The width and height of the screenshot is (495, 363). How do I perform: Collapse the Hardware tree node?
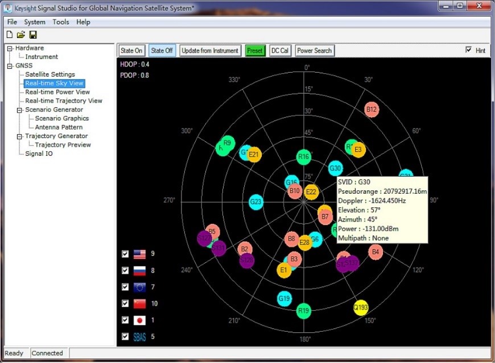[x=10, y=48]
